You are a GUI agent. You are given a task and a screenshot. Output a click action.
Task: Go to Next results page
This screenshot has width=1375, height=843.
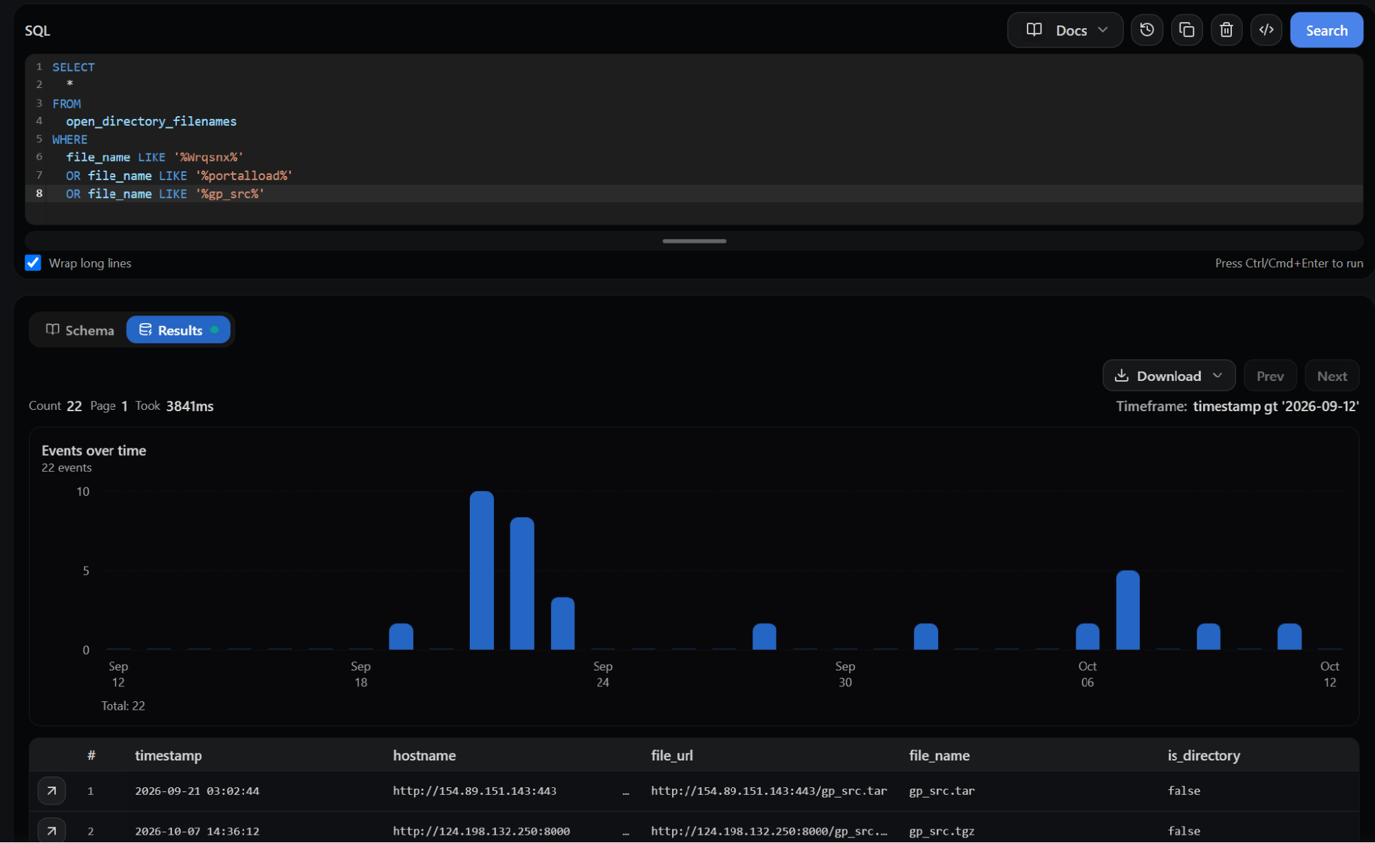[x=1332, y=376]
